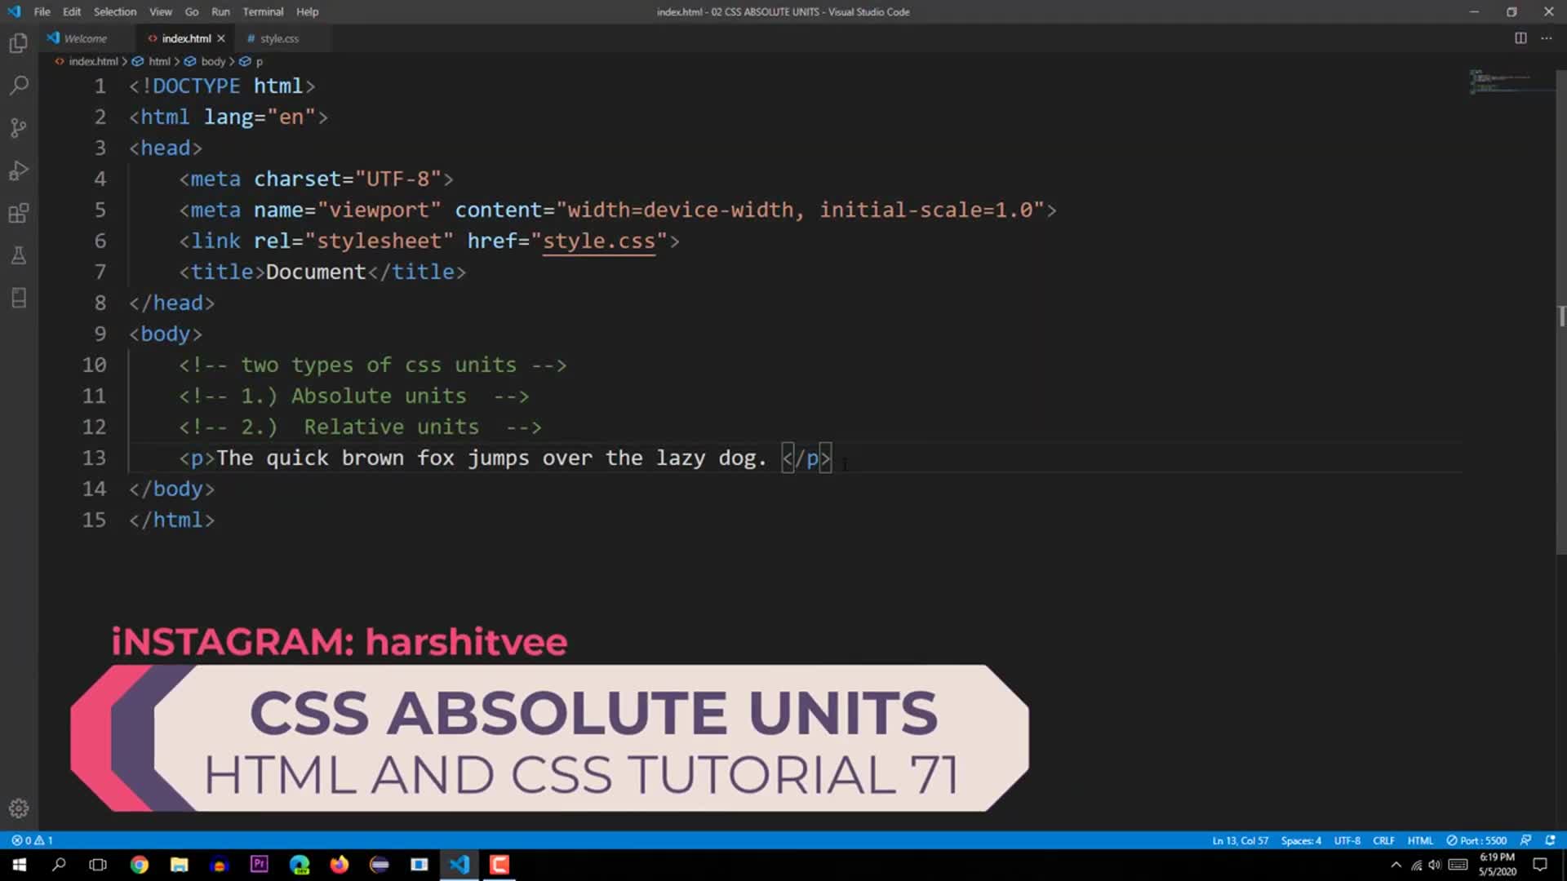Switch to the Welcome tab
This screenshot has height=881, width=1567.
click(85, 38)
